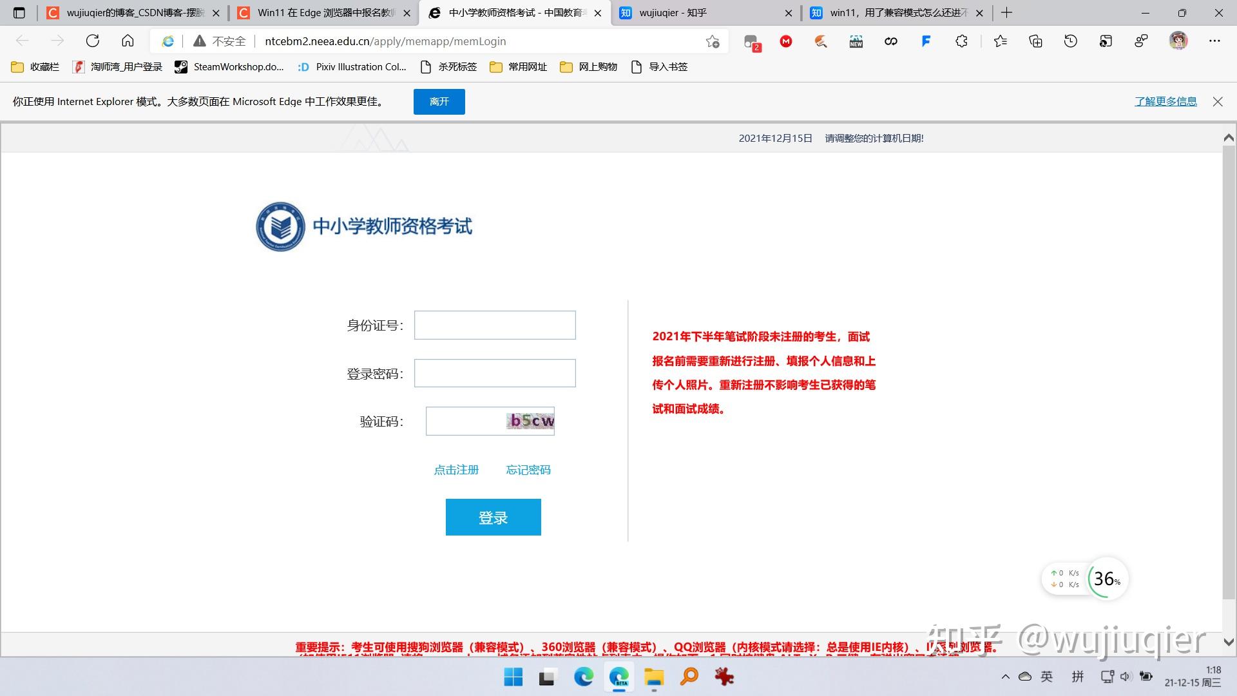Click the Internet Explorer mode icon in address bar
Viewport: 1237px width, 696px height.
tap(168, 41)
